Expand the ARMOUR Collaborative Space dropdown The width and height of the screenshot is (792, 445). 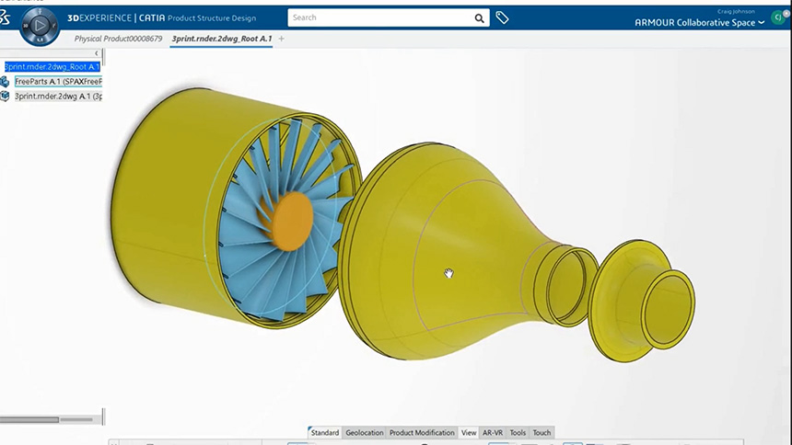pyautogui.click(x=700, y=23)
